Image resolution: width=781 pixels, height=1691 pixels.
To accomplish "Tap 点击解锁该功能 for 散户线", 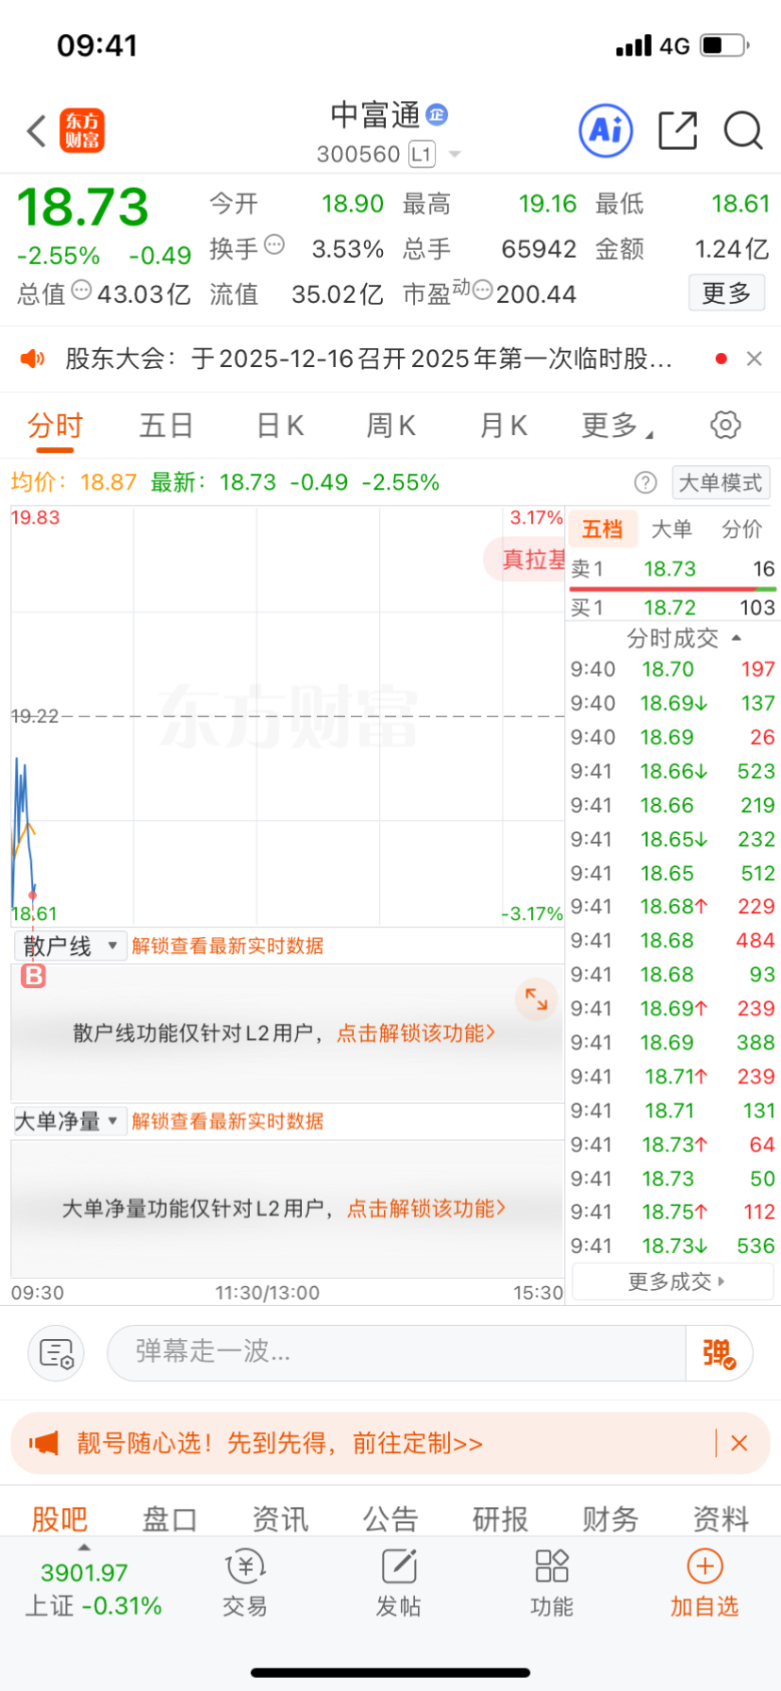I will (416, 1033).
